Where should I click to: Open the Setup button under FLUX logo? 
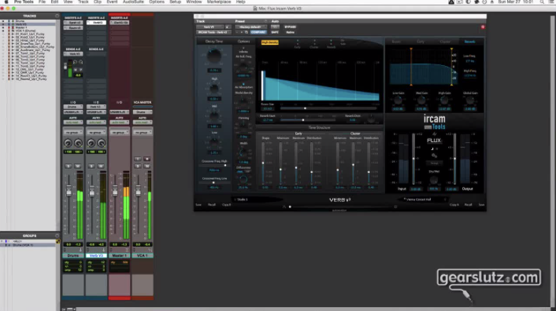(434, 163)
